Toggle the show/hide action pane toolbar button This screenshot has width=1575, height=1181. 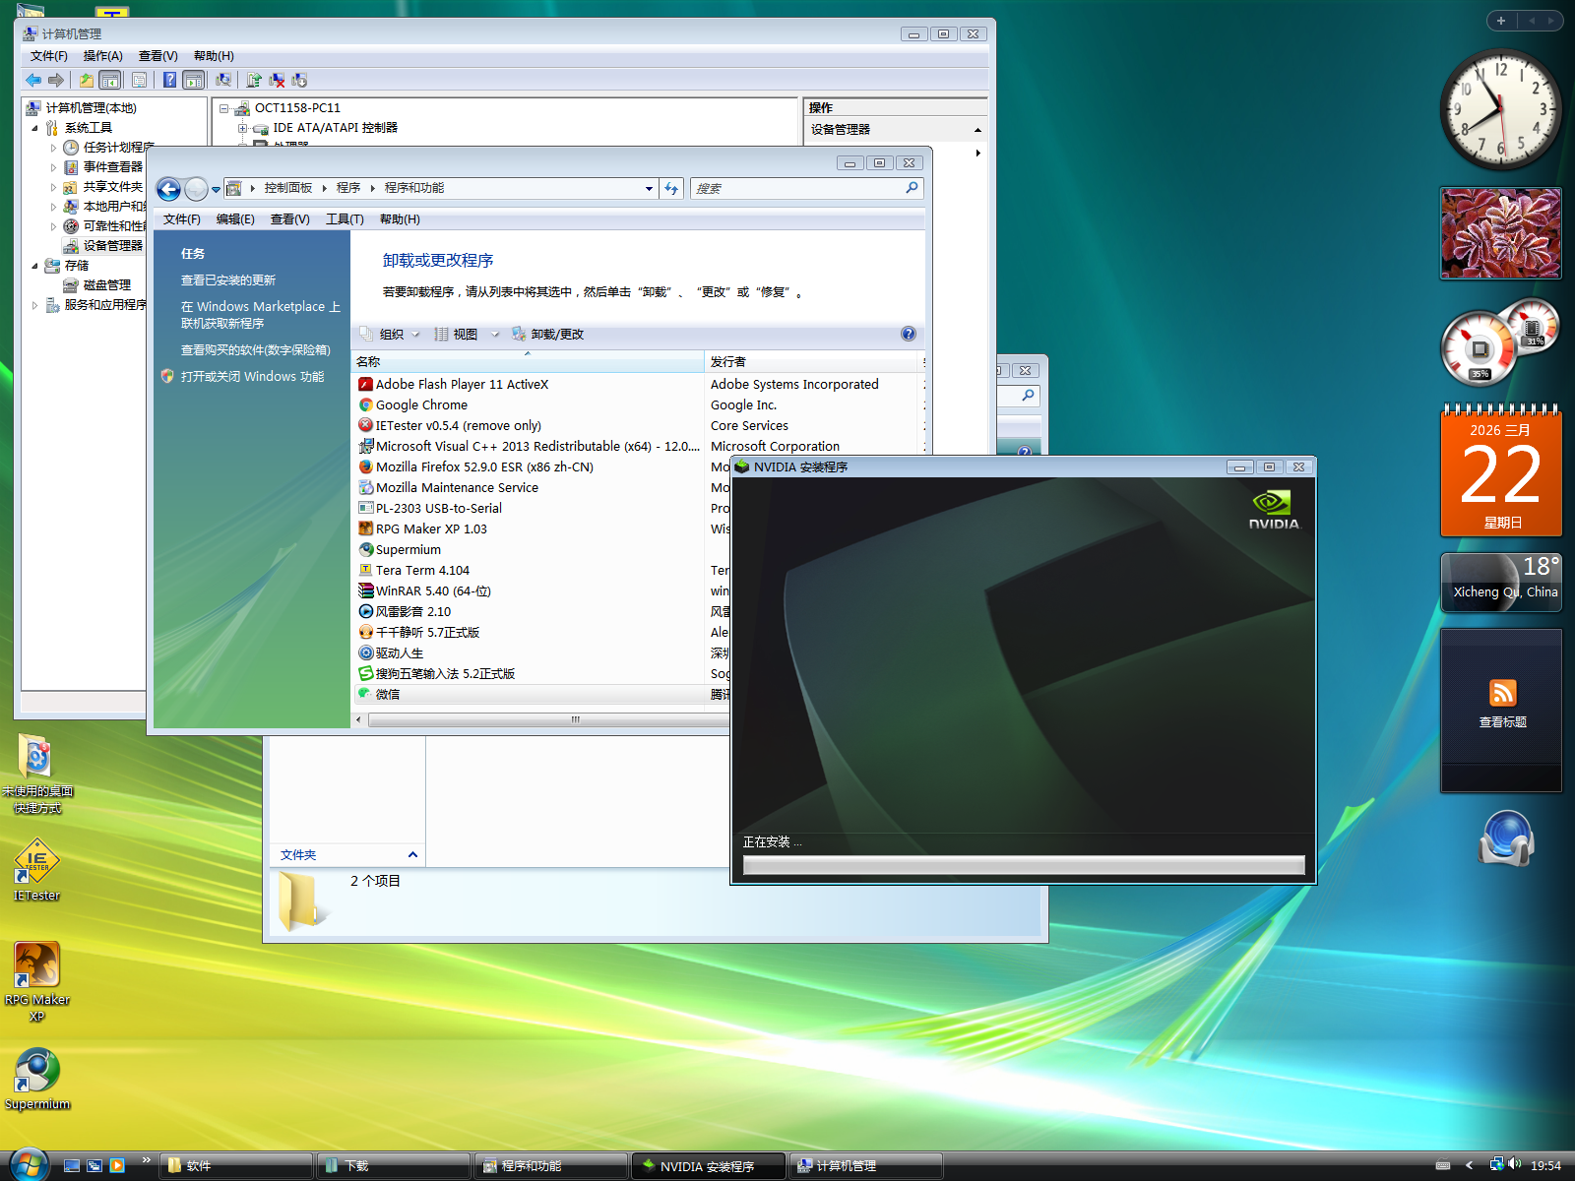[x=194, y=80]
